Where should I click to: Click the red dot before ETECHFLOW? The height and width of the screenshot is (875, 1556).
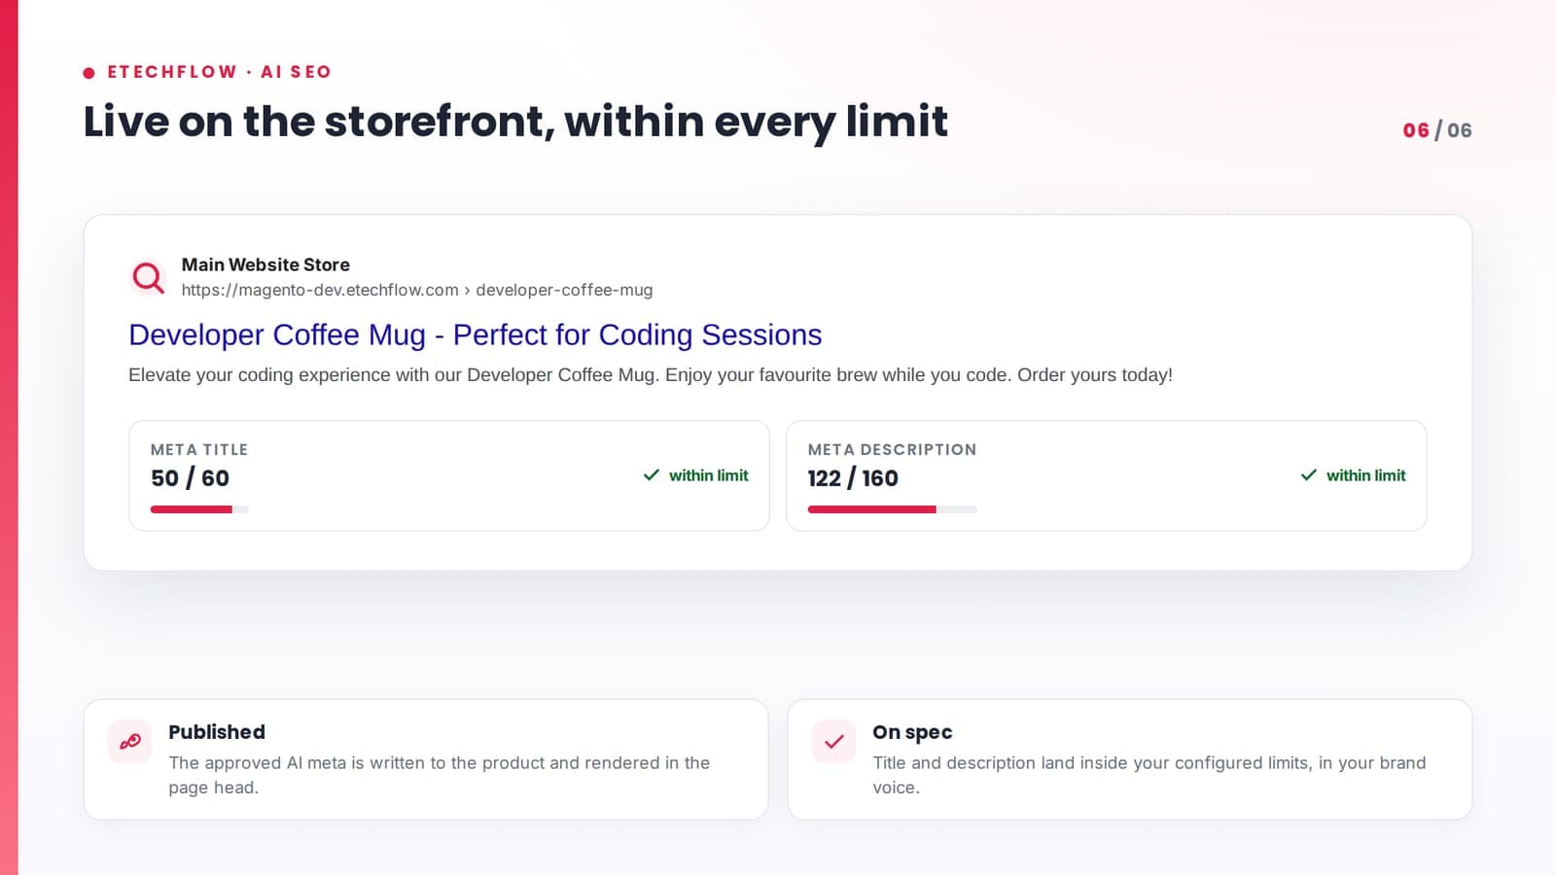(89, 72)
